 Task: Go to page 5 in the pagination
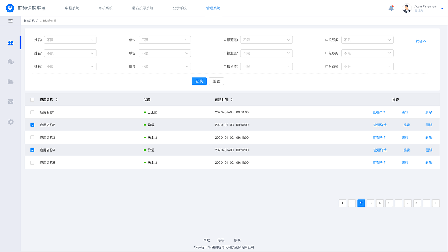(389, 203)
